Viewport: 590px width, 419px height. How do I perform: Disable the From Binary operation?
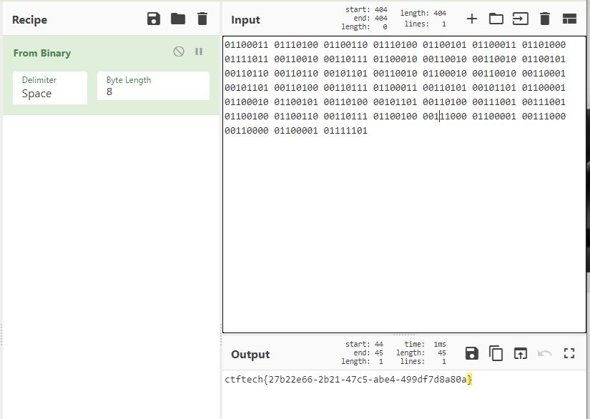pyautogui.click(x=179, y=51)
